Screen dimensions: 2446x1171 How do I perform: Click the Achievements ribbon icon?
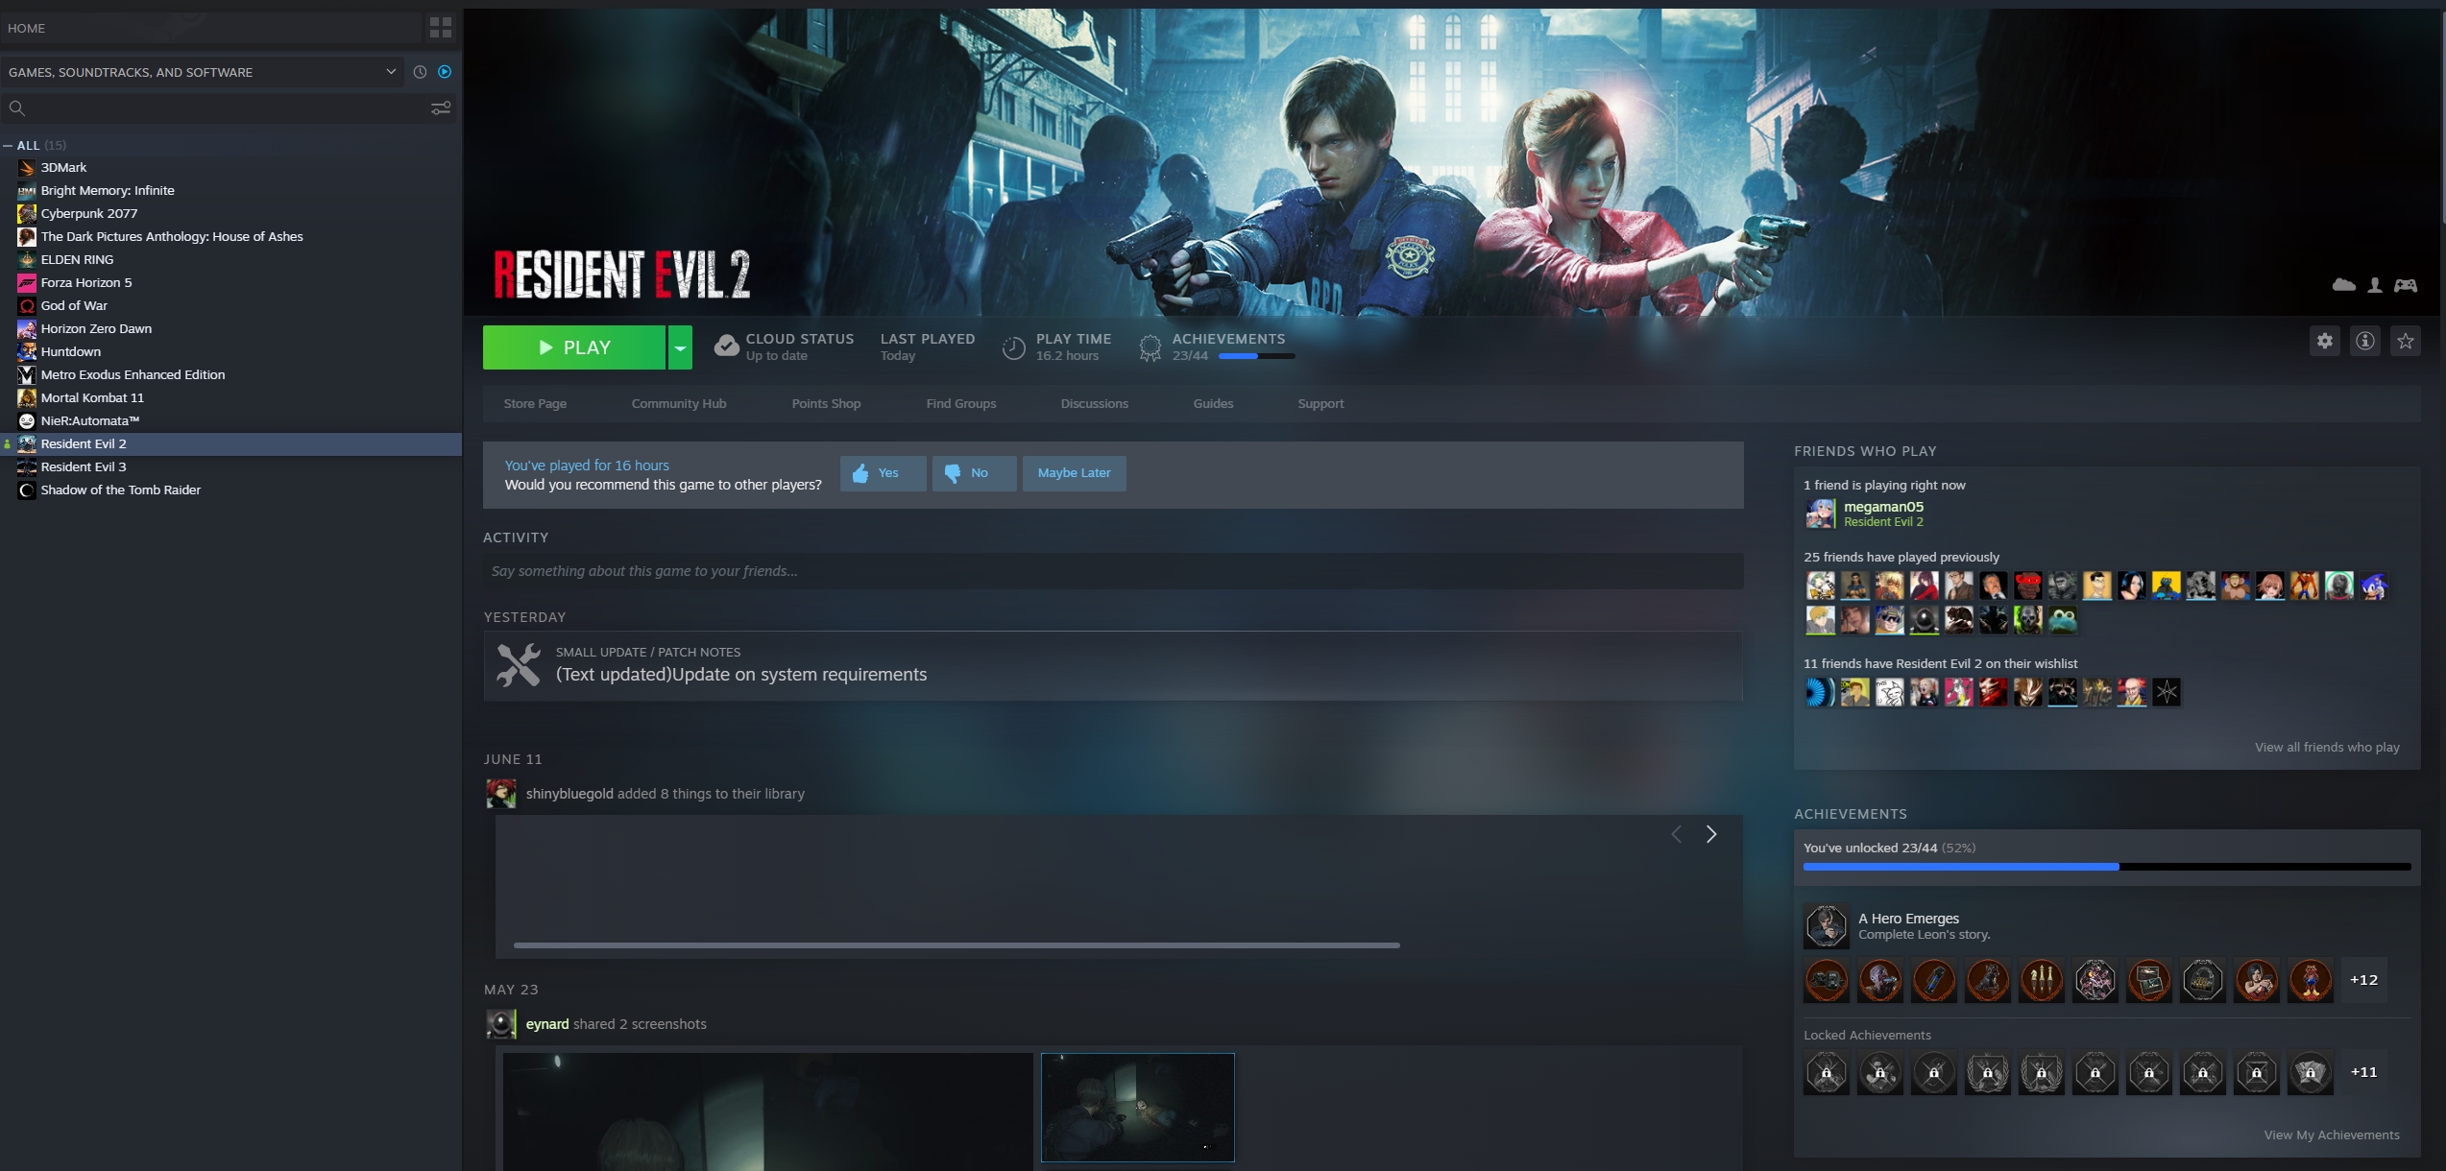1150,347
